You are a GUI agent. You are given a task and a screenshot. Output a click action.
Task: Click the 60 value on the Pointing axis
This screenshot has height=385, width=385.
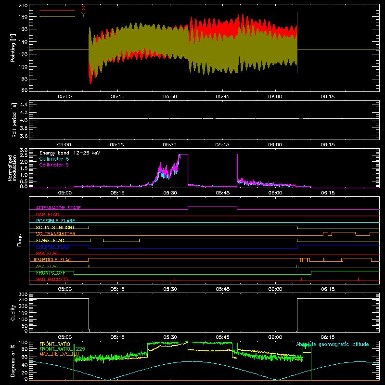(x=25, y=90)
